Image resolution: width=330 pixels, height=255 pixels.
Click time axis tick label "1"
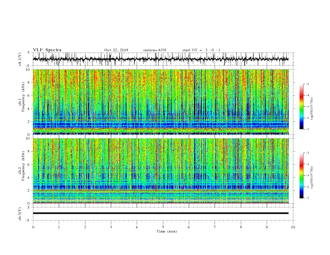coord(59,227)
